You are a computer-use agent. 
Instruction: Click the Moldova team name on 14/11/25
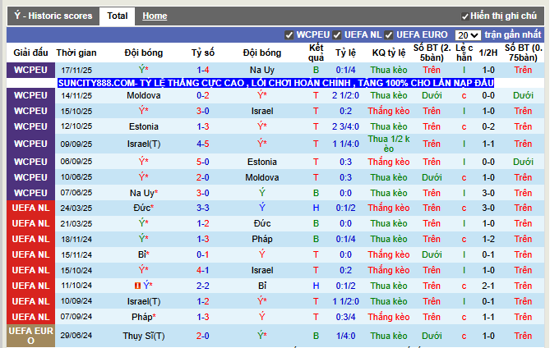tap(144, 95)
